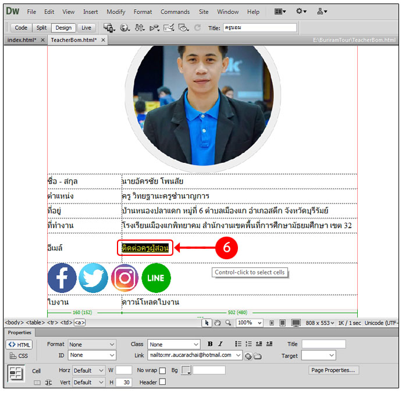This screenshot has width=402, height=393.
Task: Click the Instagram icon
Action: click(124, 278)
